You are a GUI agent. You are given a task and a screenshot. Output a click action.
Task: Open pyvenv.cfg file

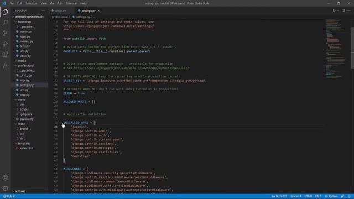tap(27, 119)
